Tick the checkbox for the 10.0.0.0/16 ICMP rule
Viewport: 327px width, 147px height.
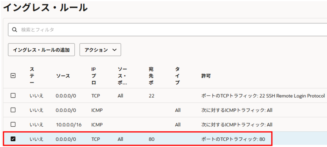pos(13,124)
